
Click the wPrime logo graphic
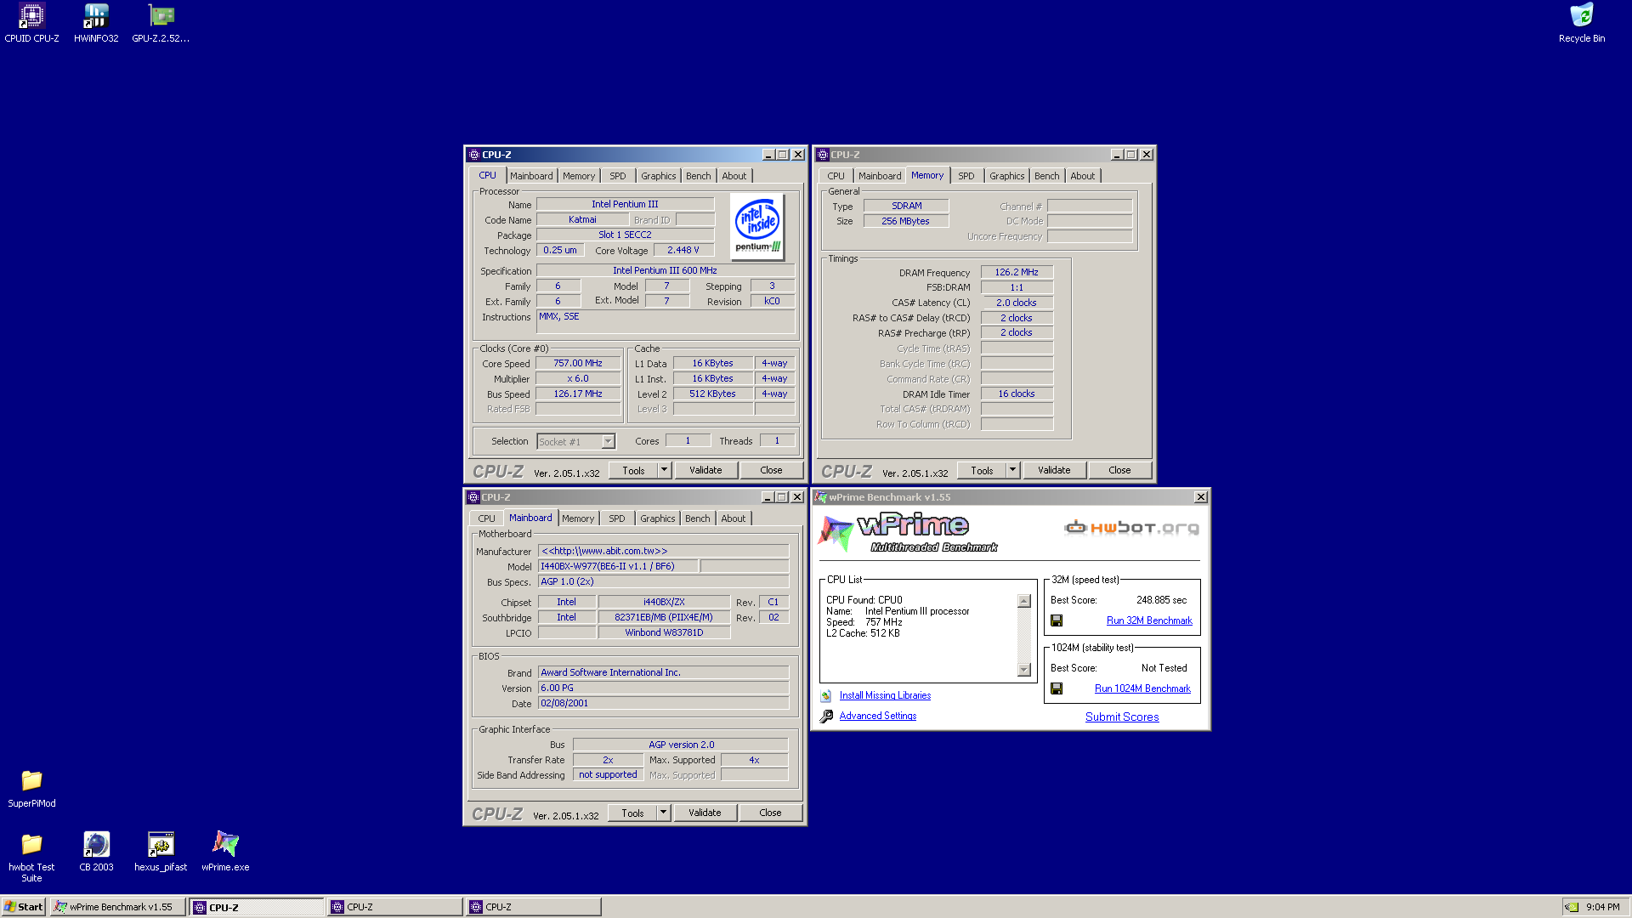[907, 533]
